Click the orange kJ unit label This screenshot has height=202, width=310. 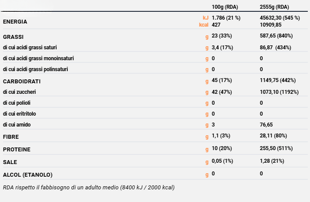point(206,18)
